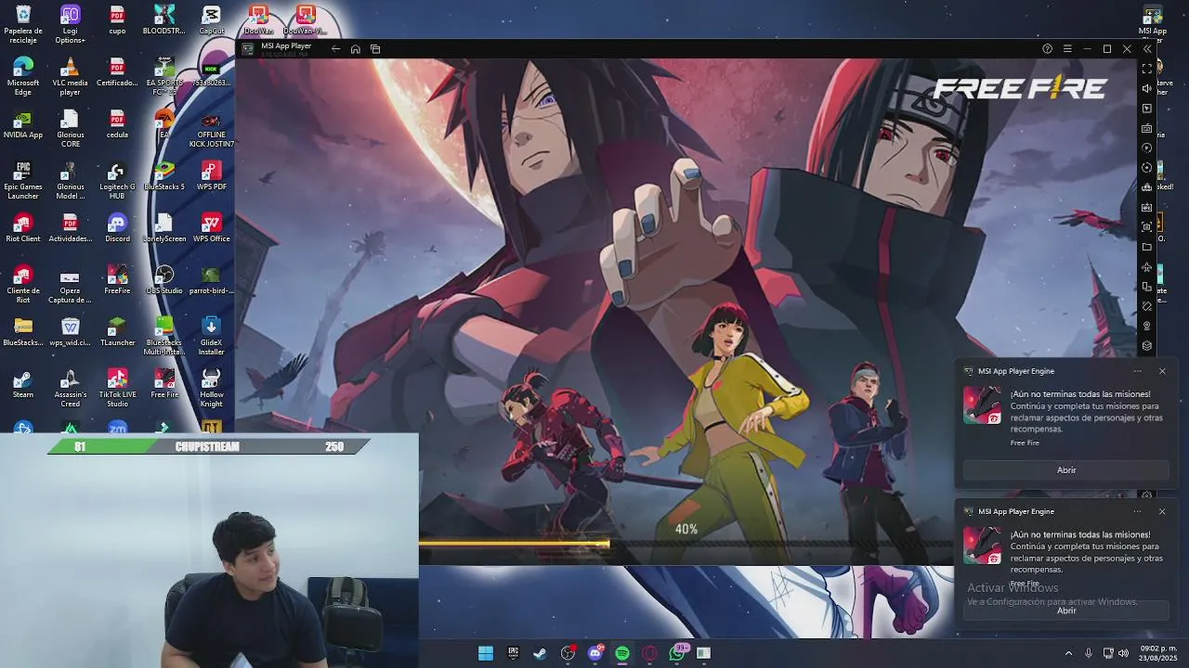Open Hollow Knight desktop shortcut
The image size is (1189, 668).
pos(211,388)
